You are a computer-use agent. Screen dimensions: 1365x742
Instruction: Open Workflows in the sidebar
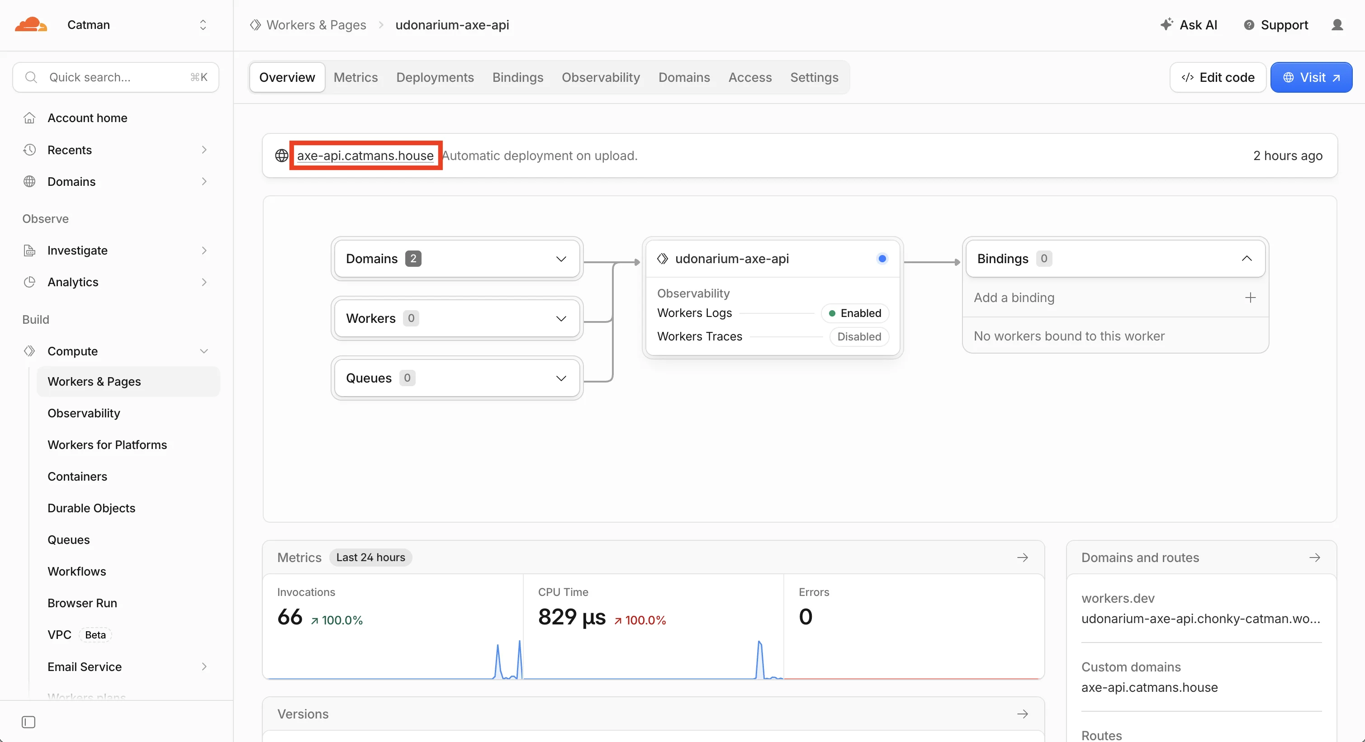pos(77,572)
